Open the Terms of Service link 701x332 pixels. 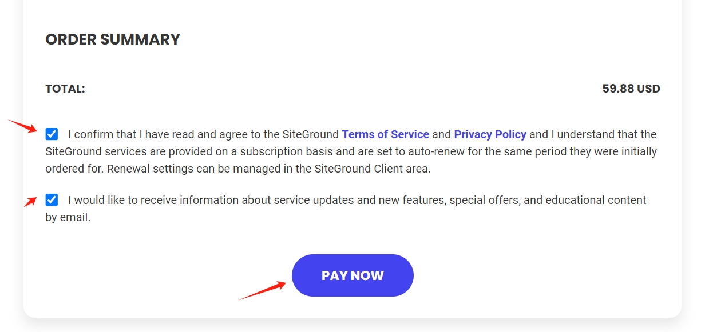385,135
